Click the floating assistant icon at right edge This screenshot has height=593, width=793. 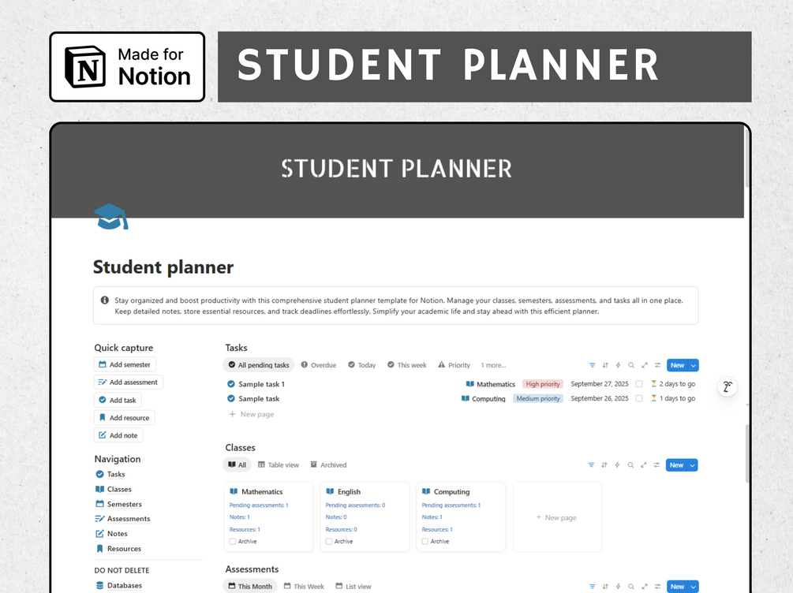[x=728, y=386]
